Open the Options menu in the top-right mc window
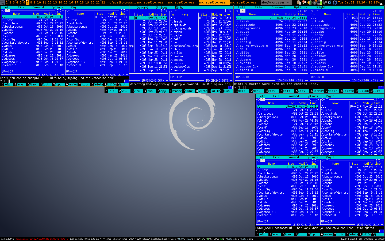The height and width of the screenshot is (241, 385). click(x=300, y=7)
